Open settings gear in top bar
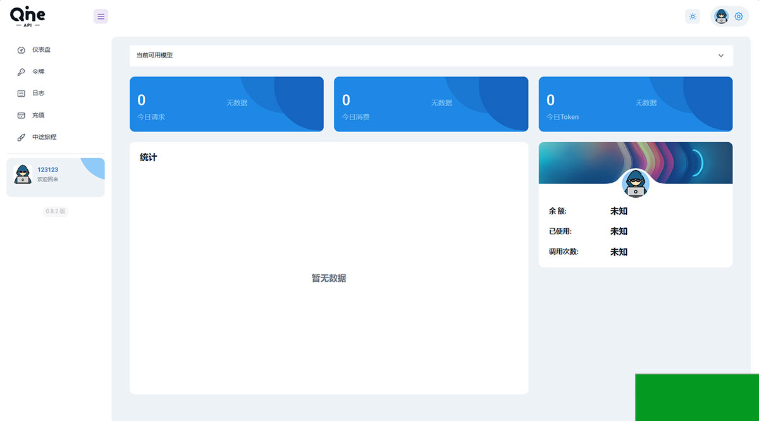The image size is (759, 421). click(739, 16)
